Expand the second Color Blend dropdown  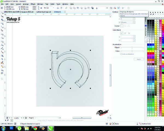coord(134,40)
